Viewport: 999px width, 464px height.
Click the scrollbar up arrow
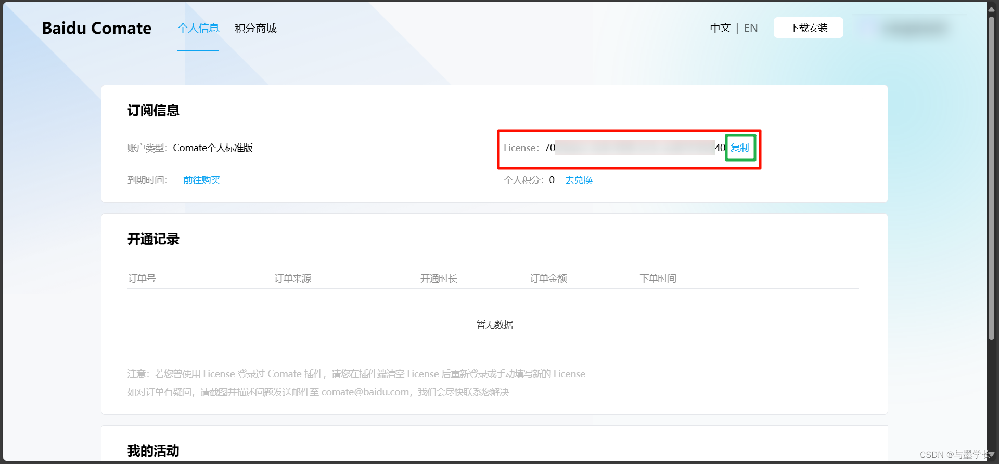coord(991,9)
